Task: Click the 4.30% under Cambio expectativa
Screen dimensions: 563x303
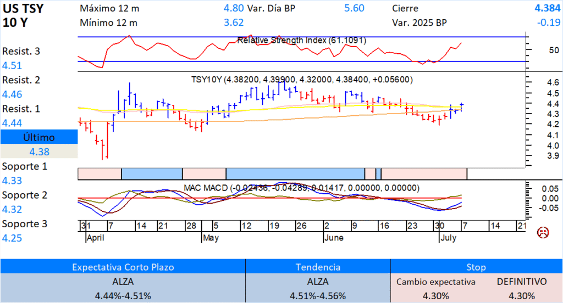Action: point(435,296)
